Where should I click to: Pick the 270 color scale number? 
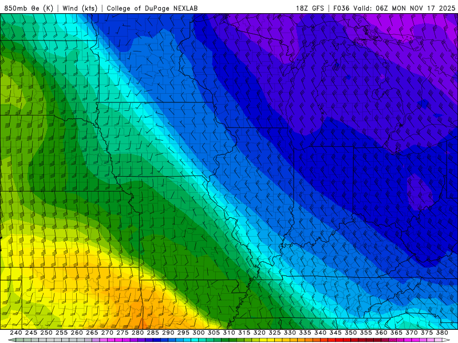(107, 333)
